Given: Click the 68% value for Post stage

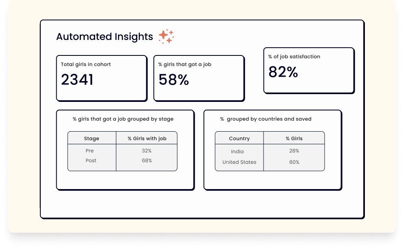Looking at the screenshot, I should point(147,161).
